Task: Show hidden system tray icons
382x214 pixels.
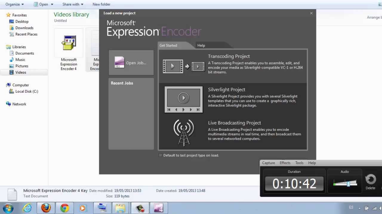Action: pos(359,208)
